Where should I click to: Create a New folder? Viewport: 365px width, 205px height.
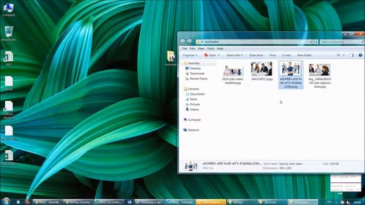[305, 55]
